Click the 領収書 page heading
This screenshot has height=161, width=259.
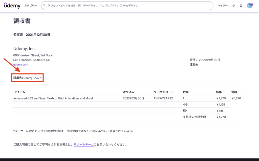[22, 21]
